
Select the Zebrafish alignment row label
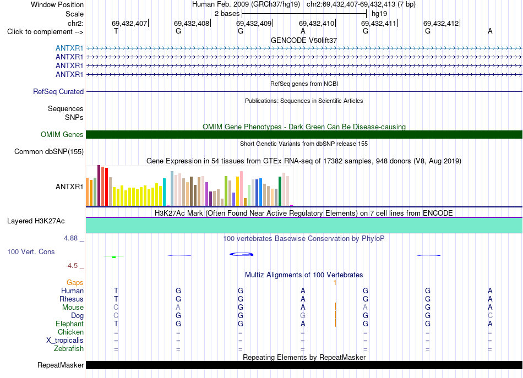coord(69,349)
